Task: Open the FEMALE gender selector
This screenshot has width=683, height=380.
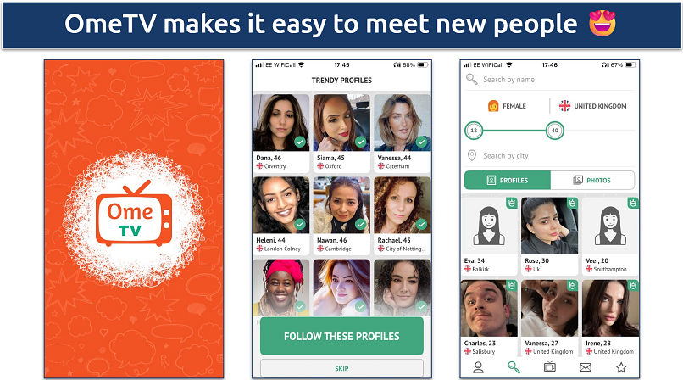Action: point(507,106)
